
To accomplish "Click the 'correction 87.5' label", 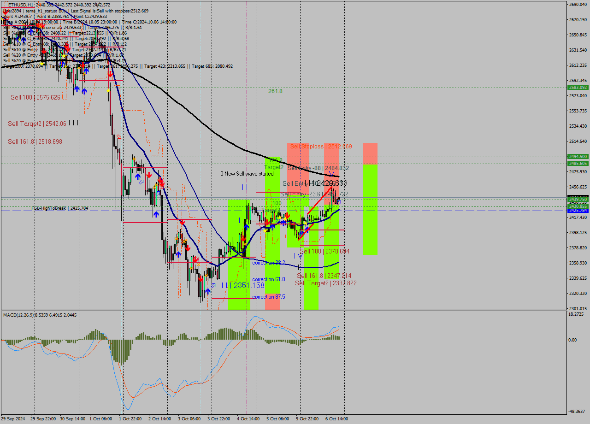I will (x=269, y=297).
